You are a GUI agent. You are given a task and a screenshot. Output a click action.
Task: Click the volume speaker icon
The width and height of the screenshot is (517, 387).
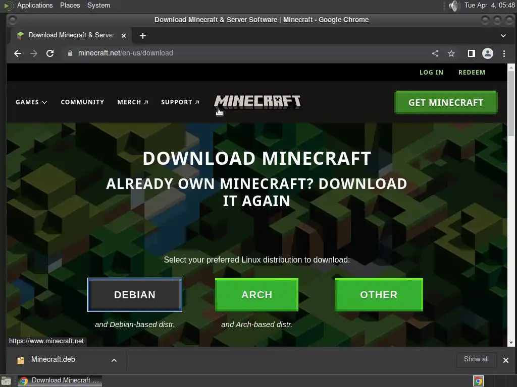click(454, 6)
